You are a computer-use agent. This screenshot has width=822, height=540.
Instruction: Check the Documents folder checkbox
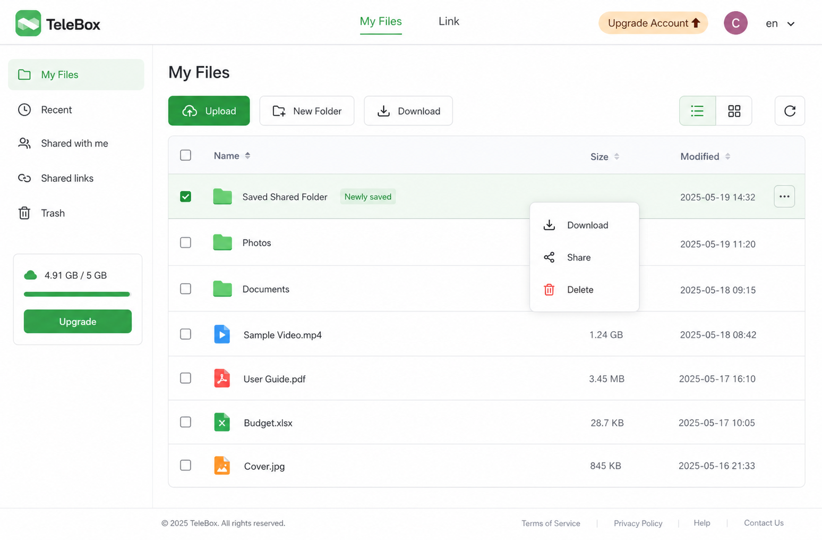click(x=185, y=289)
